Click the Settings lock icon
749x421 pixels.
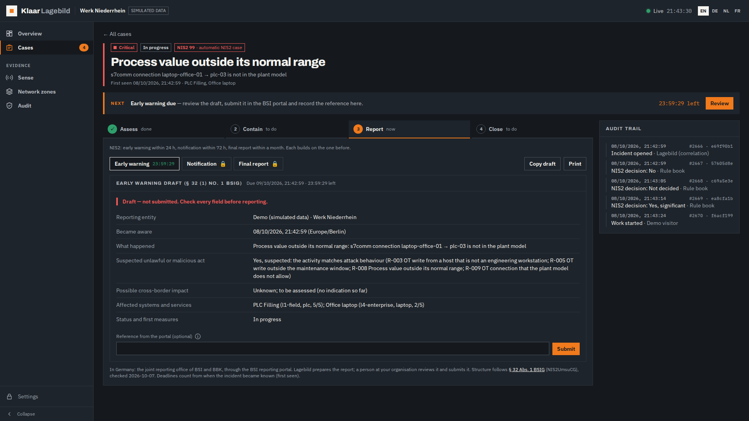9,396
